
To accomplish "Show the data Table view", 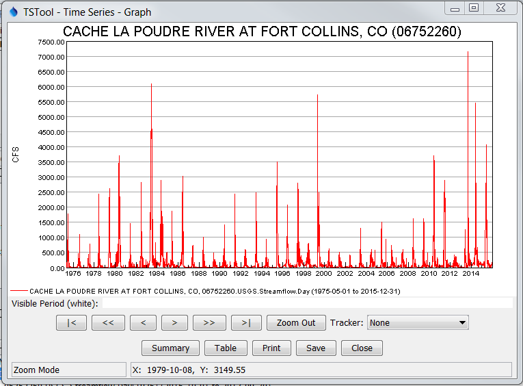I will point(226,348).
